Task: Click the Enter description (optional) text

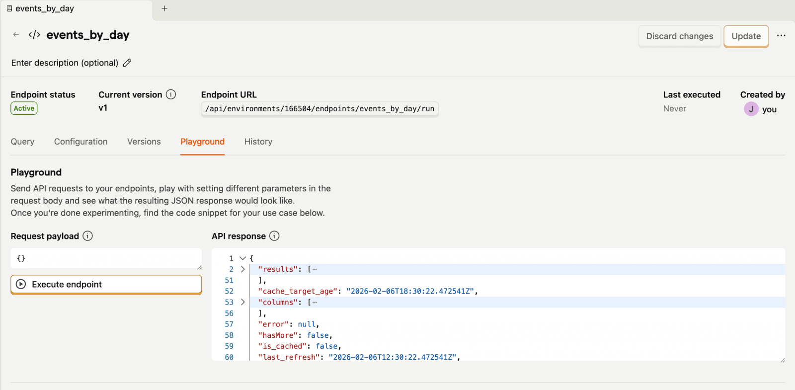Action: pos(65,63)
